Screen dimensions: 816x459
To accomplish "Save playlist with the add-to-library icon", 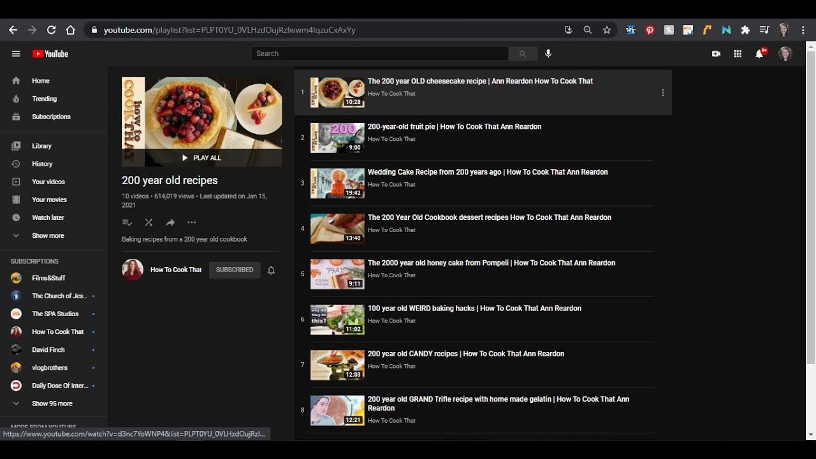I will point(127,222).
